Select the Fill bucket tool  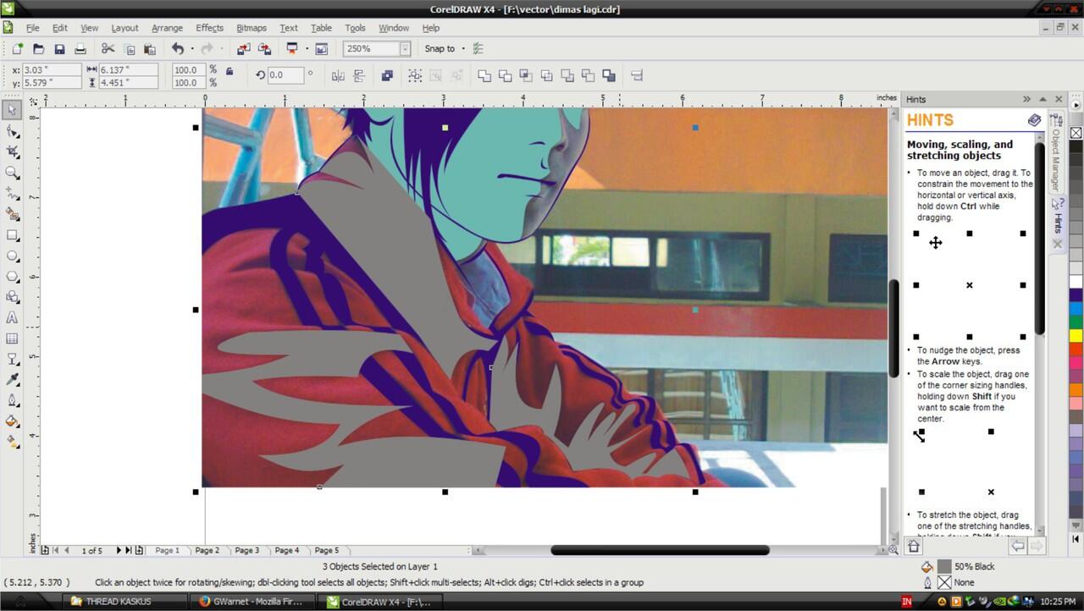coord(12,421)
